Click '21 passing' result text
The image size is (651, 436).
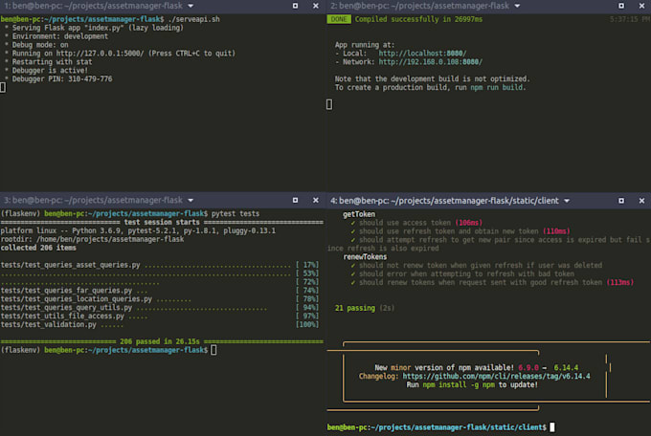pos(355,308)
